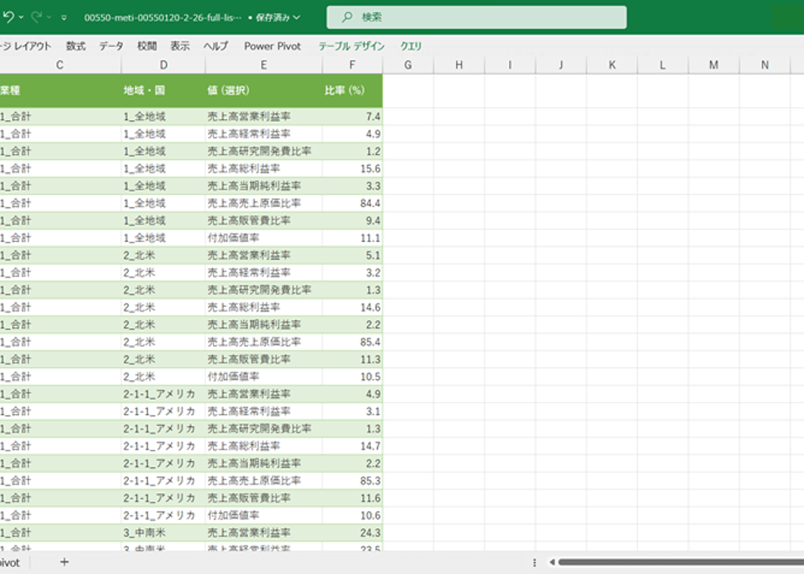
Task: Select cell with value 10.6
Action: coord(352,515)
